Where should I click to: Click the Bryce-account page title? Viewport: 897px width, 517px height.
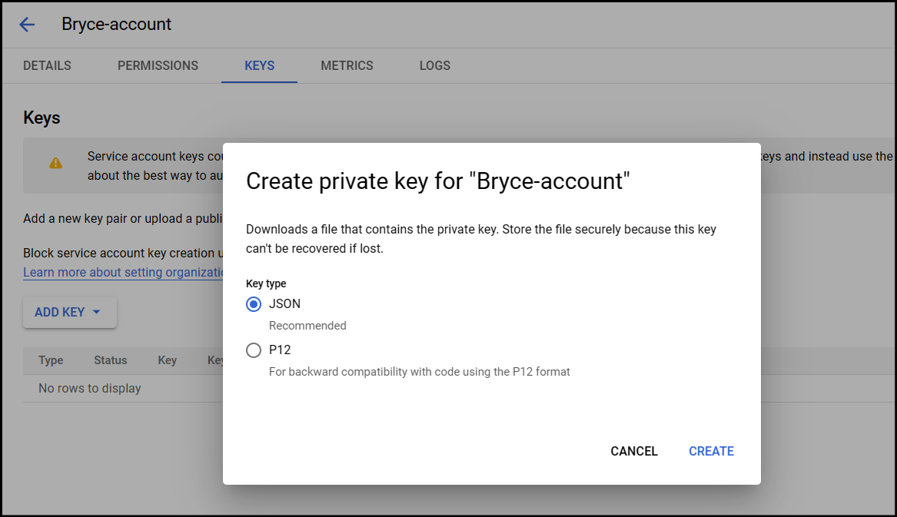pyautogui.click(x=116, y=24)
